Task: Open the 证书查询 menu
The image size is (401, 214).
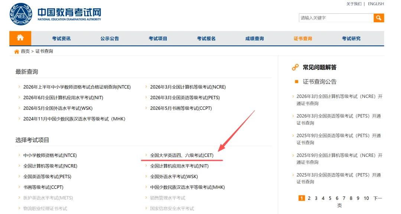Action: tap(303, 38)
